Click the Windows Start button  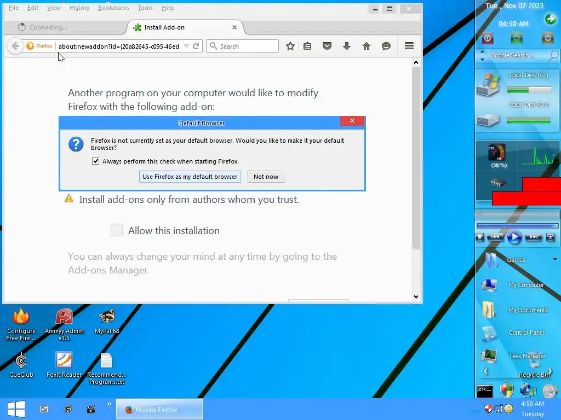tap(16, 409)
